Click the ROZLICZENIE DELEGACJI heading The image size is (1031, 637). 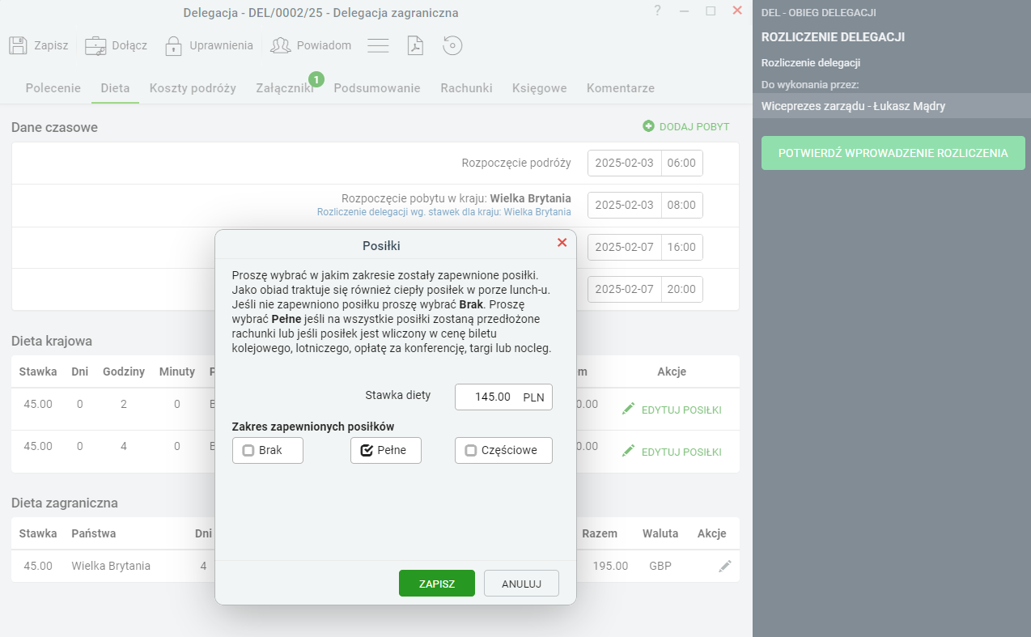click(x=833, y=37)
